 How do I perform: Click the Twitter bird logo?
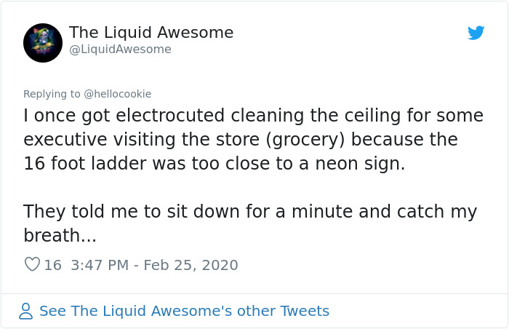pyautogui.click(x=476, y=33)
